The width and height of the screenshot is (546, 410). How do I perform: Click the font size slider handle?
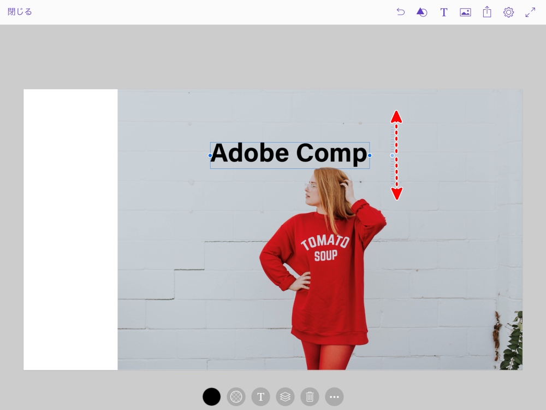[x=392, y=155]
